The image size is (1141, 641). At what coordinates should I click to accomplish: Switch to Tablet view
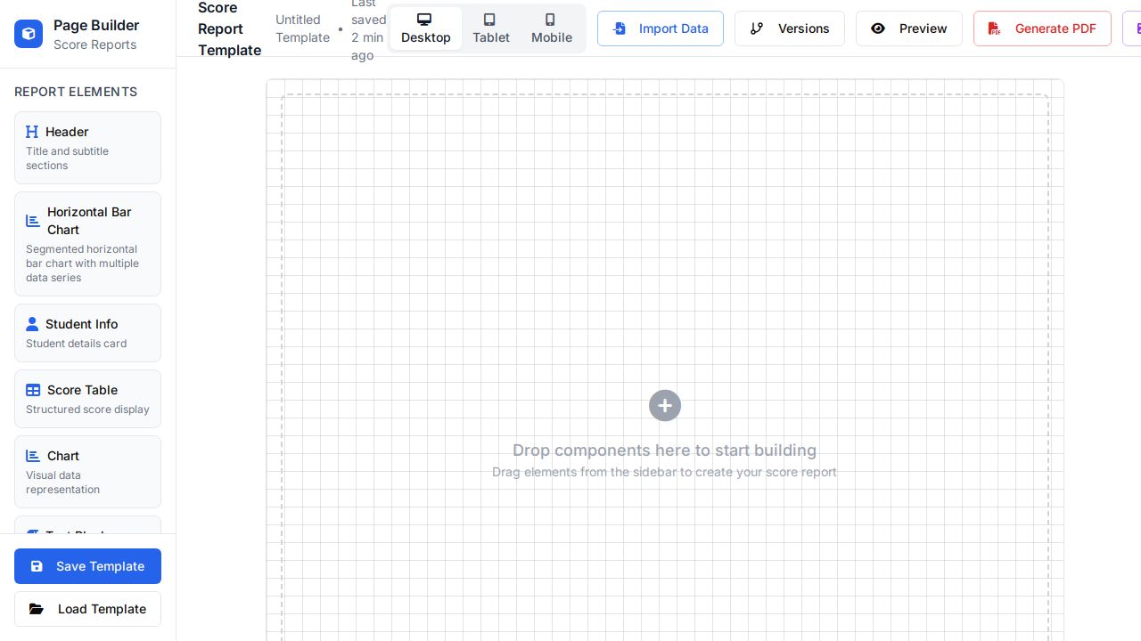491,28
